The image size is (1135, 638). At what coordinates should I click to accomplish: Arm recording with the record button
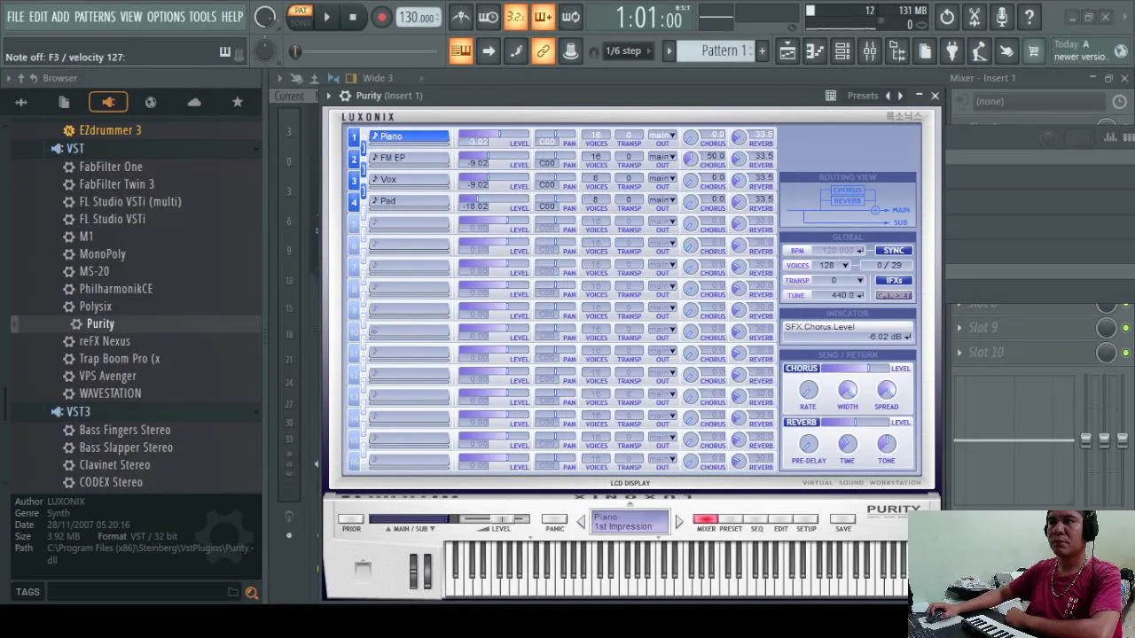[381, 17]
